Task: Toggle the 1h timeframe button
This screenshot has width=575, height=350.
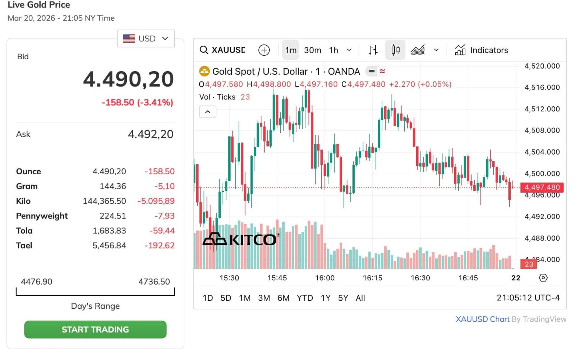Action: 333,50
